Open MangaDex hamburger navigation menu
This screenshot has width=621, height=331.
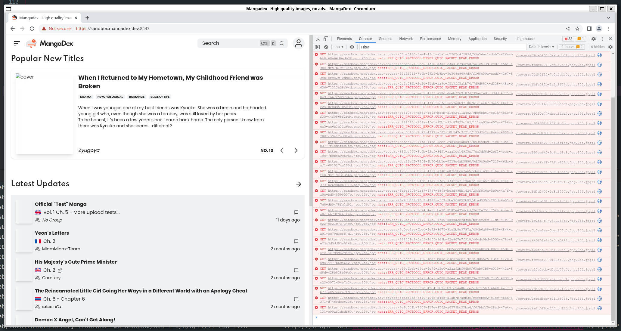coord(17,43)
